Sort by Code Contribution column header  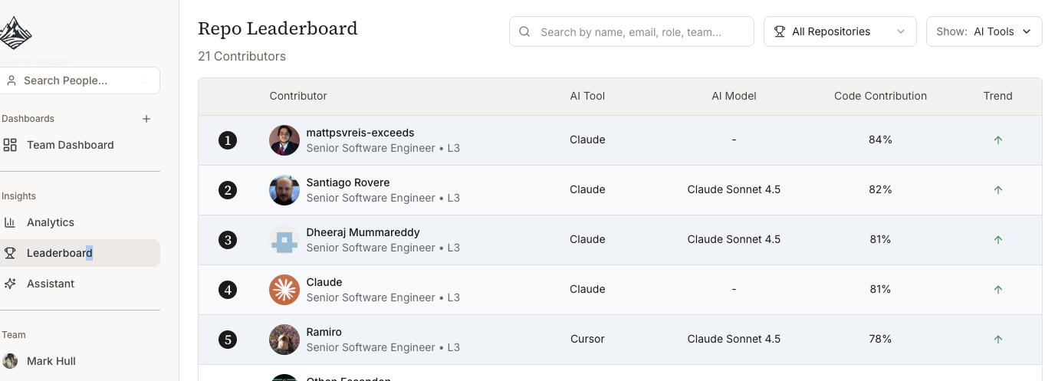880,96
